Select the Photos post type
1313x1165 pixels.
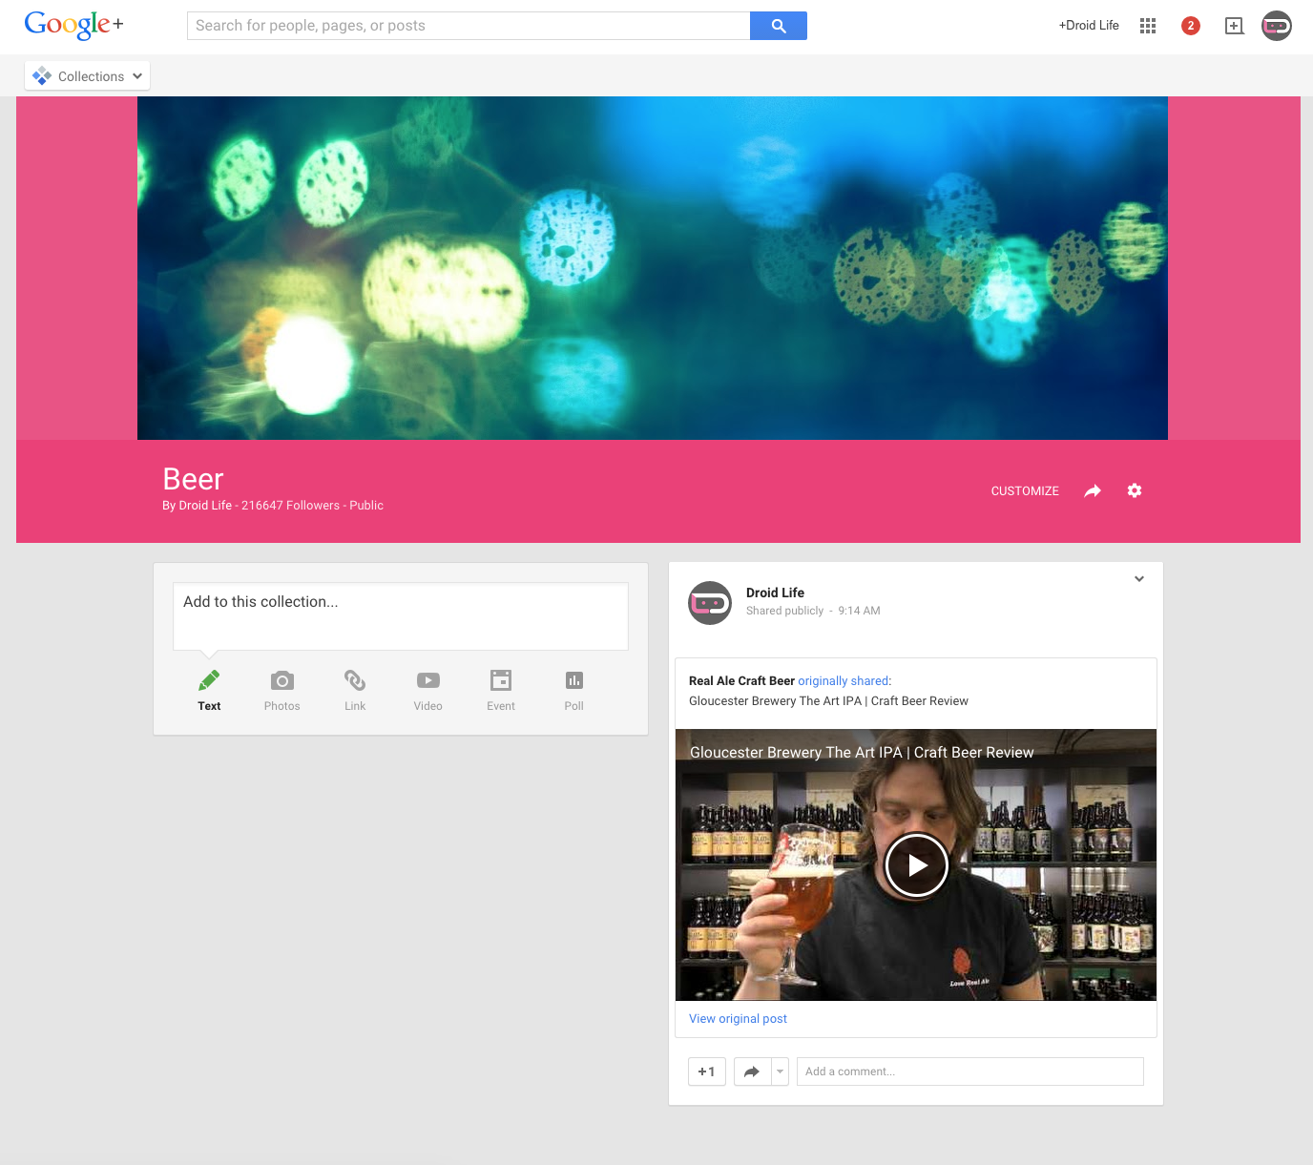(281, 690)
